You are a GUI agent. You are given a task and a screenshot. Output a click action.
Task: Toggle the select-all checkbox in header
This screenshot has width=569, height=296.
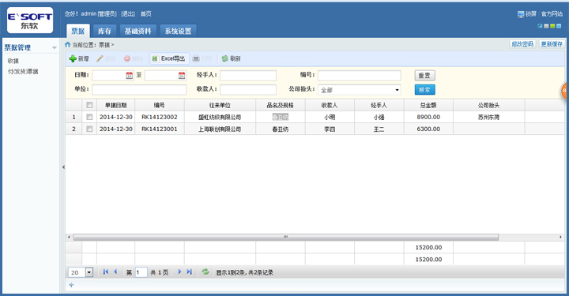tap(89, 105)
